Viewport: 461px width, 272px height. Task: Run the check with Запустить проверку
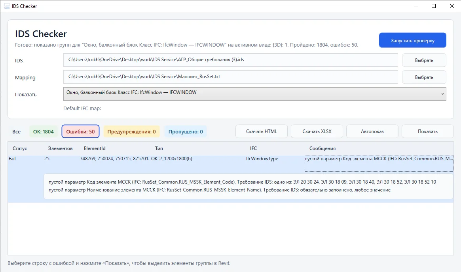click(x=412, y=40)
